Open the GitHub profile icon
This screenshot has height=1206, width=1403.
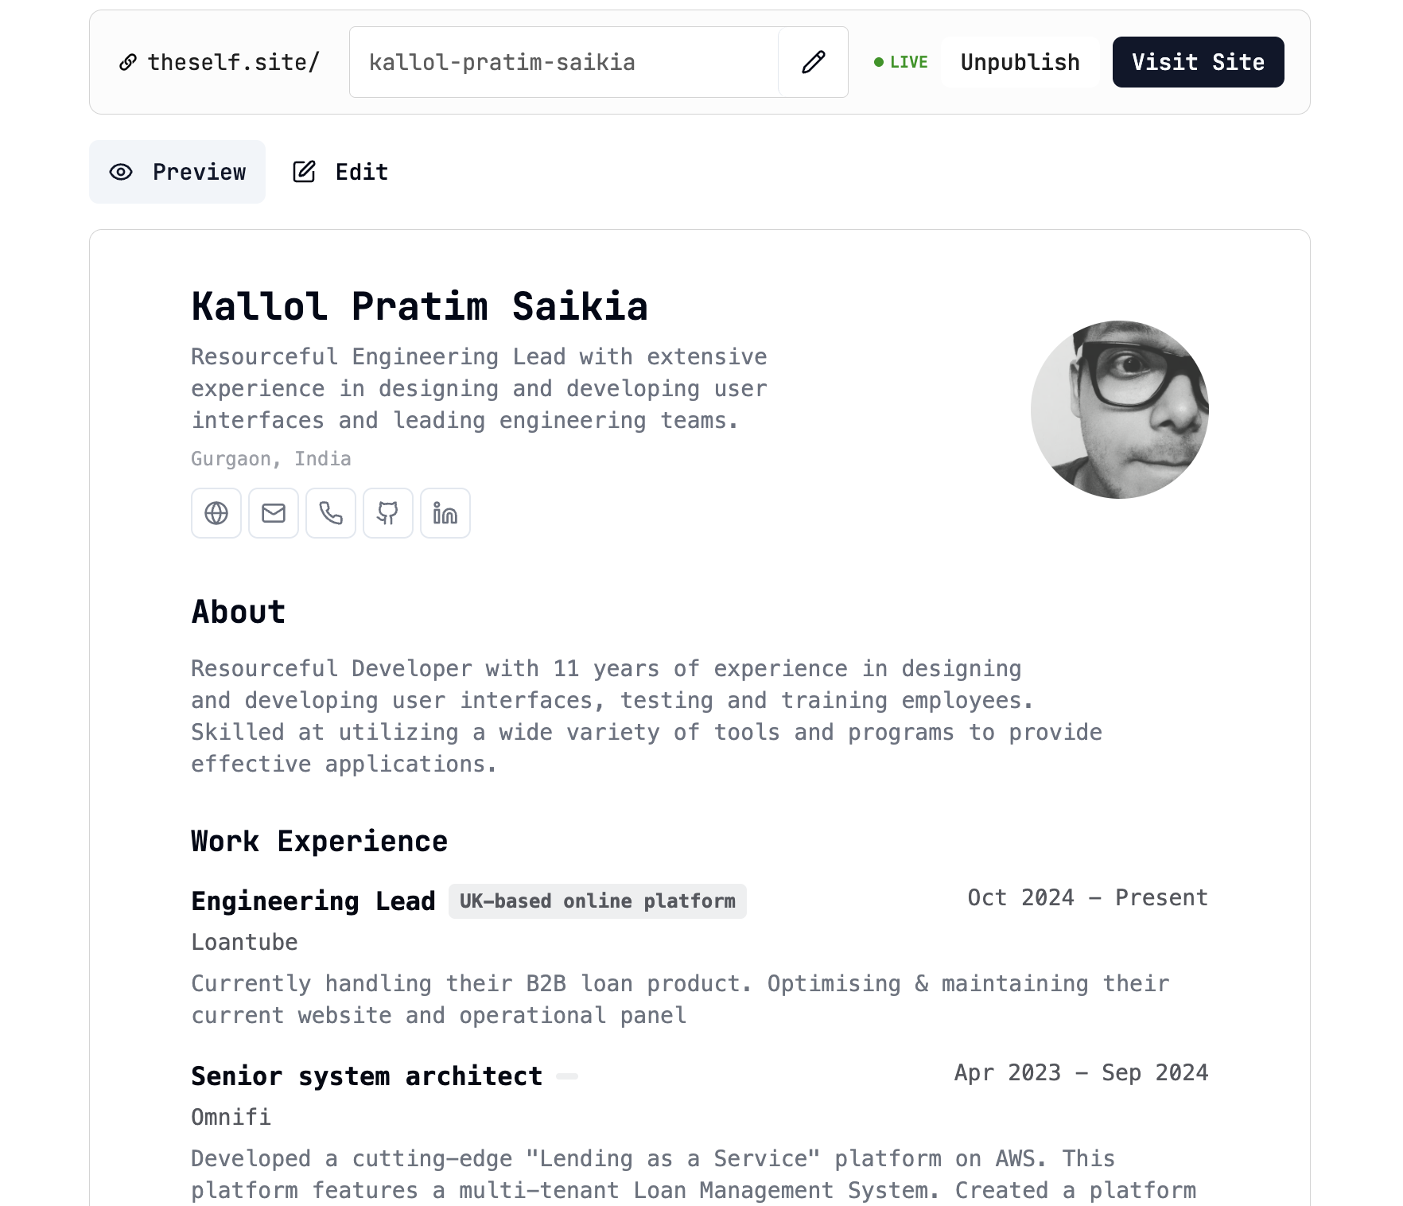388,513
